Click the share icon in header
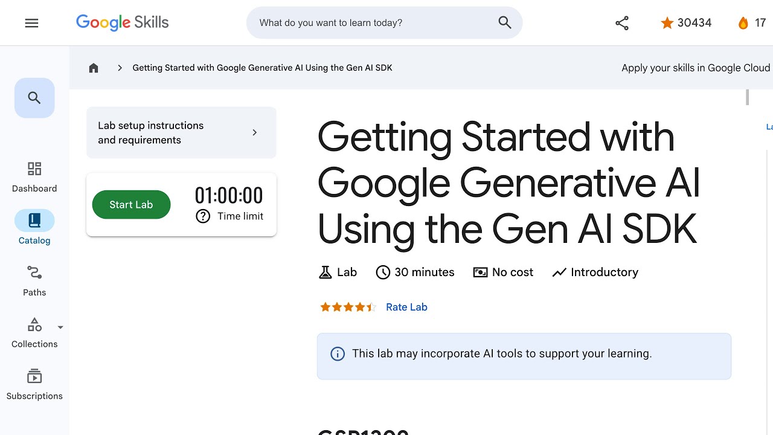This screenshot has width=773, height=435. tap(622, 23)
